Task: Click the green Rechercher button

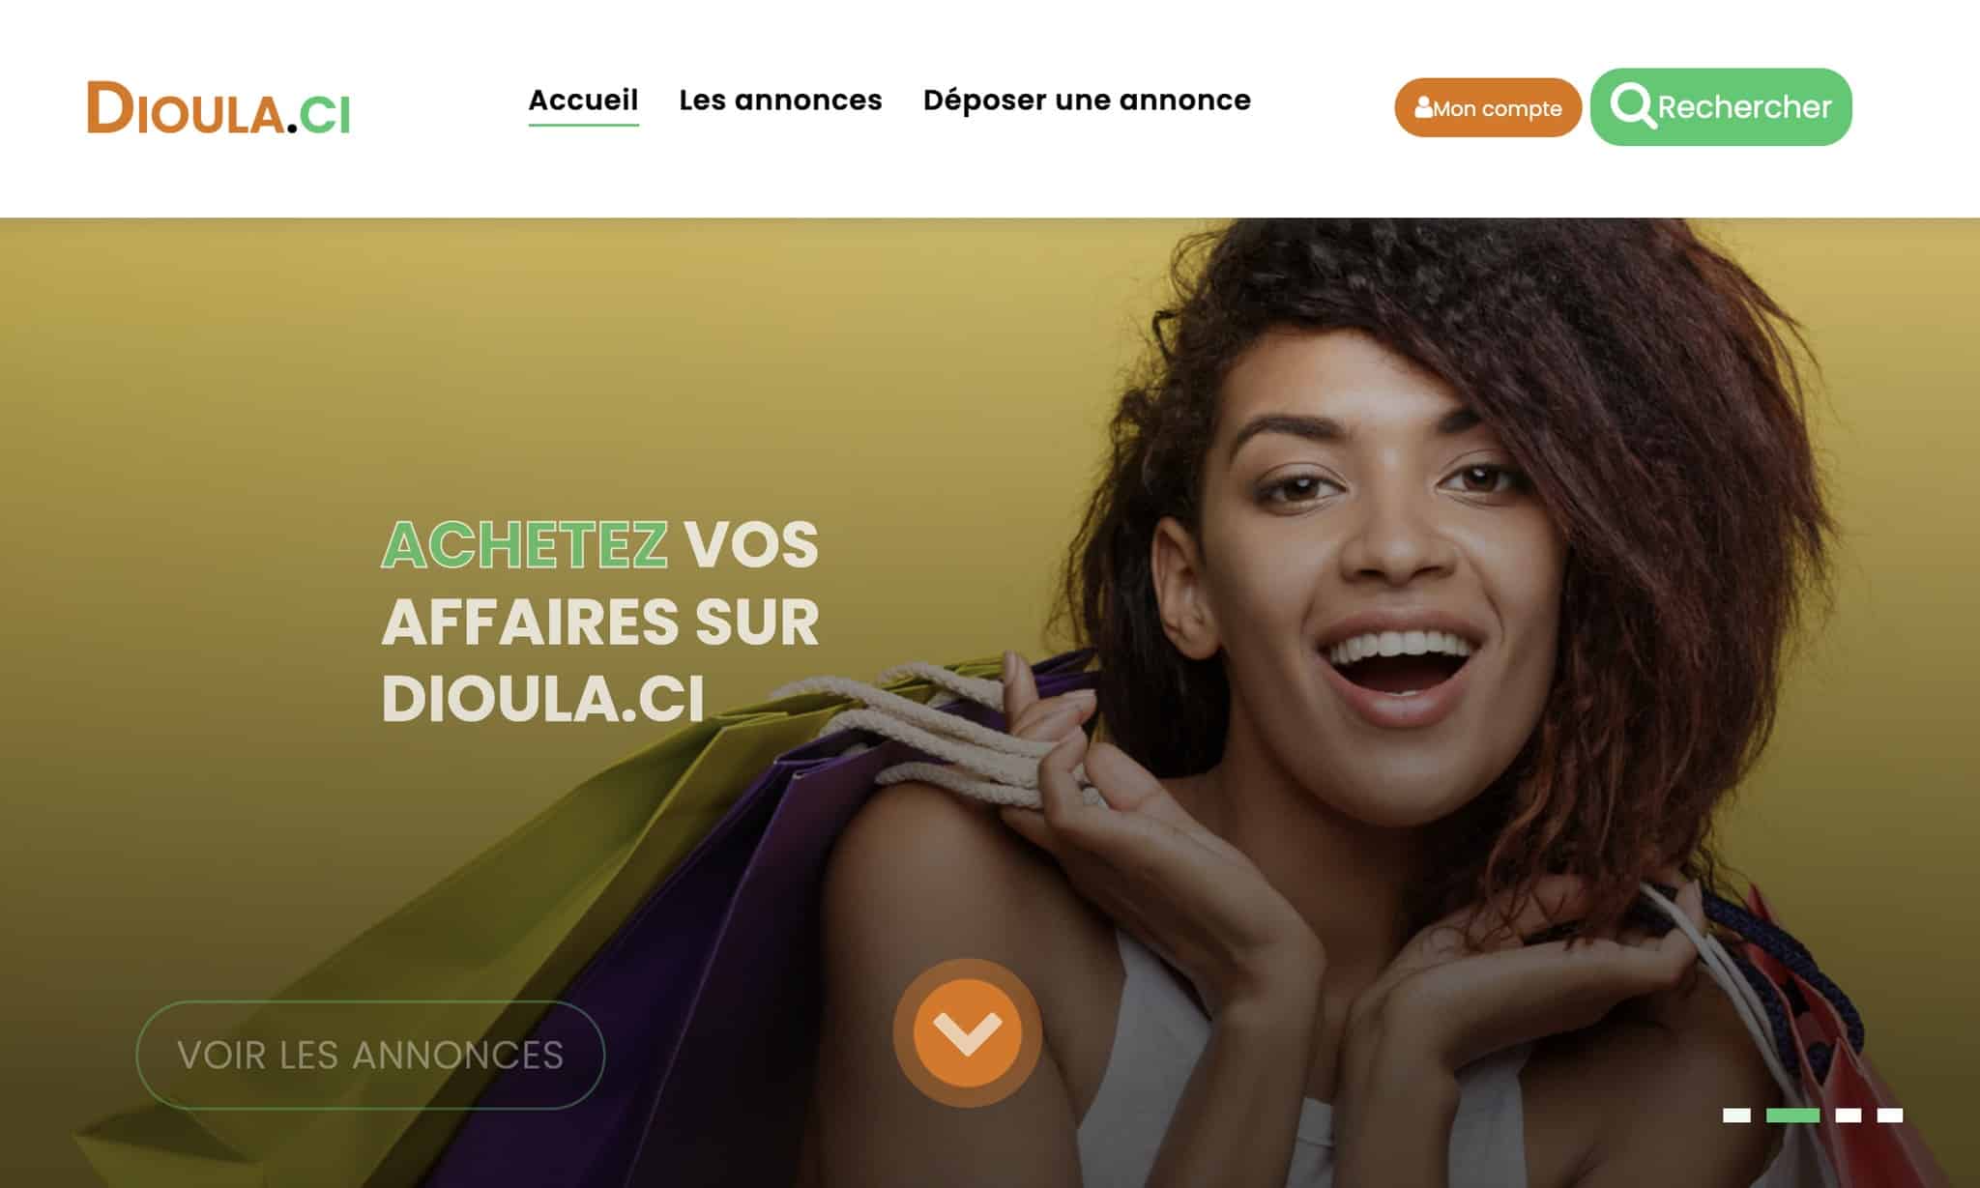Action: coord(1721,107)
